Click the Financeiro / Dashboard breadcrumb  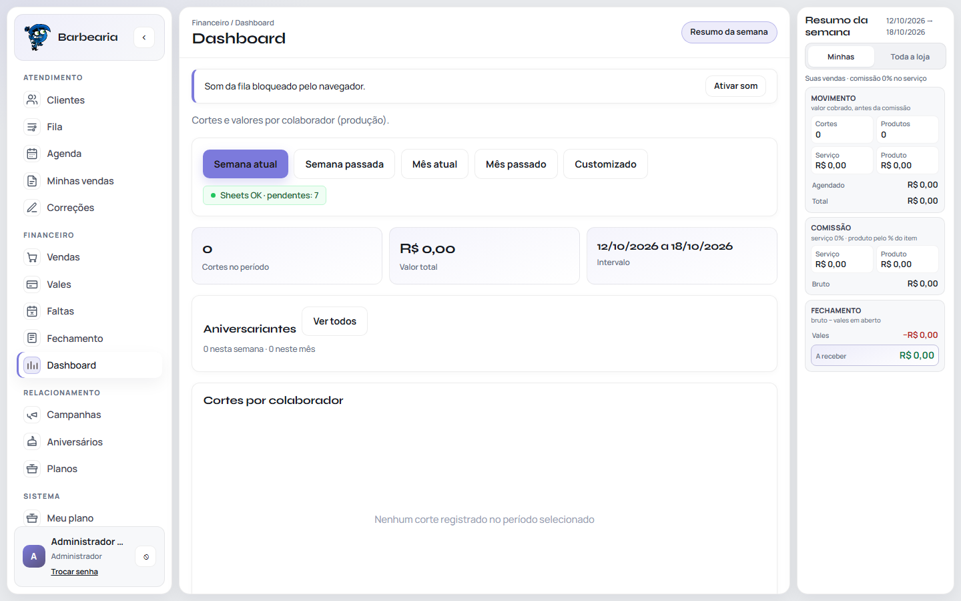pyautogui.click(x=233, y=23)
